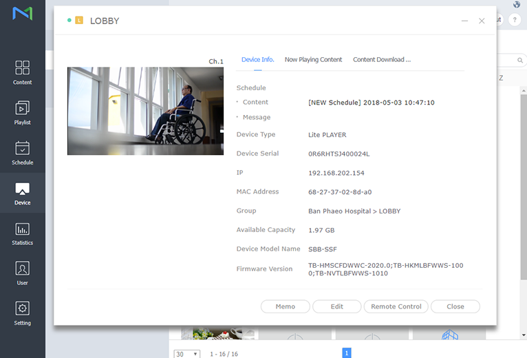Viewport: 527px width, 358px height.
Task: Expand the 30 items-per-page dropdown
Action: (187, 353)
